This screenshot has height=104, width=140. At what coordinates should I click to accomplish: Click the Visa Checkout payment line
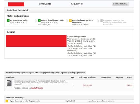[81, 41]
